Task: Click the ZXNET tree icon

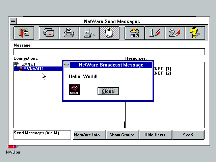Action: tap(16, 64)
